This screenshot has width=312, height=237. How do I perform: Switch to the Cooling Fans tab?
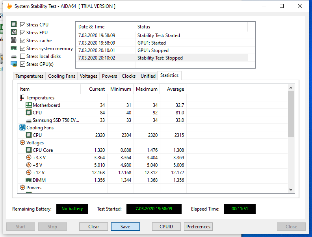(x=62, y=76)
